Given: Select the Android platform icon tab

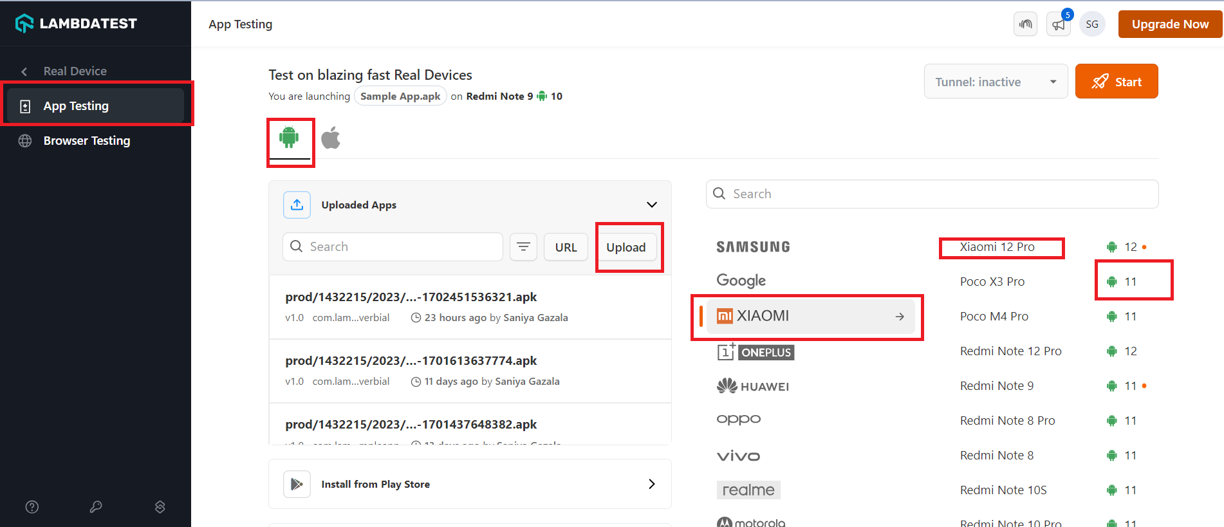Looking at the screenshot, I should (x=289, y=137).
